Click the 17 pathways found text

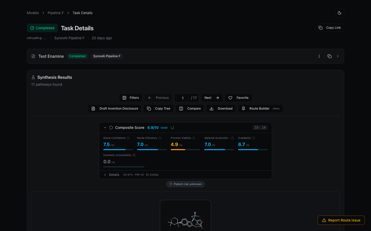coord(47,84)
